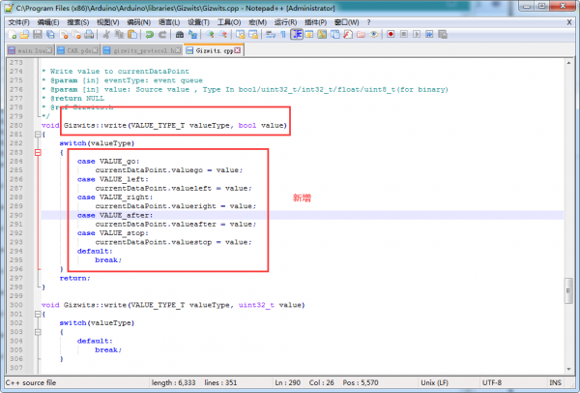Open the 搜索(S) menu
This screenshot has width=580, height=393.
77,22
